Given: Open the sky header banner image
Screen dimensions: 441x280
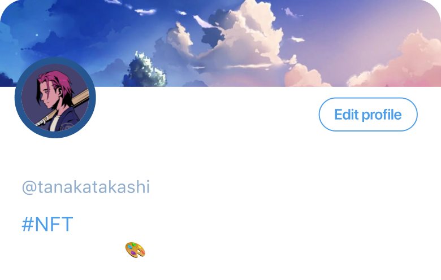Looking at the screenshot, I should coord(220,43).
